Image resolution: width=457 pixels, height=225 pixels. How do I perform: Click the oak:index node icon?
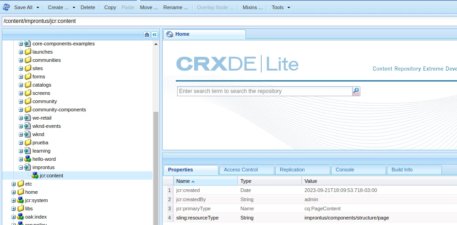pyautogui.click(x=21, y=217)
